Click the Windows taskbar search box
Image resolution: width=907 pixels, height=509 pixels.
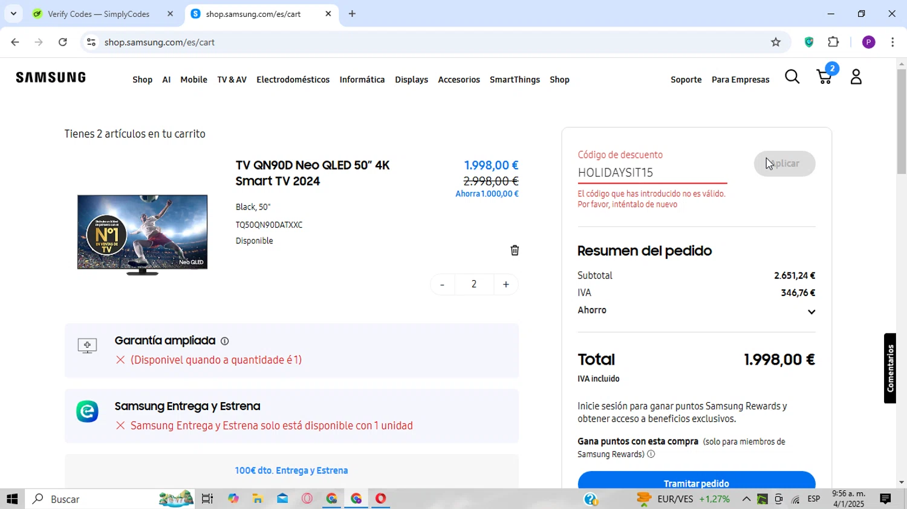[109, 499]
